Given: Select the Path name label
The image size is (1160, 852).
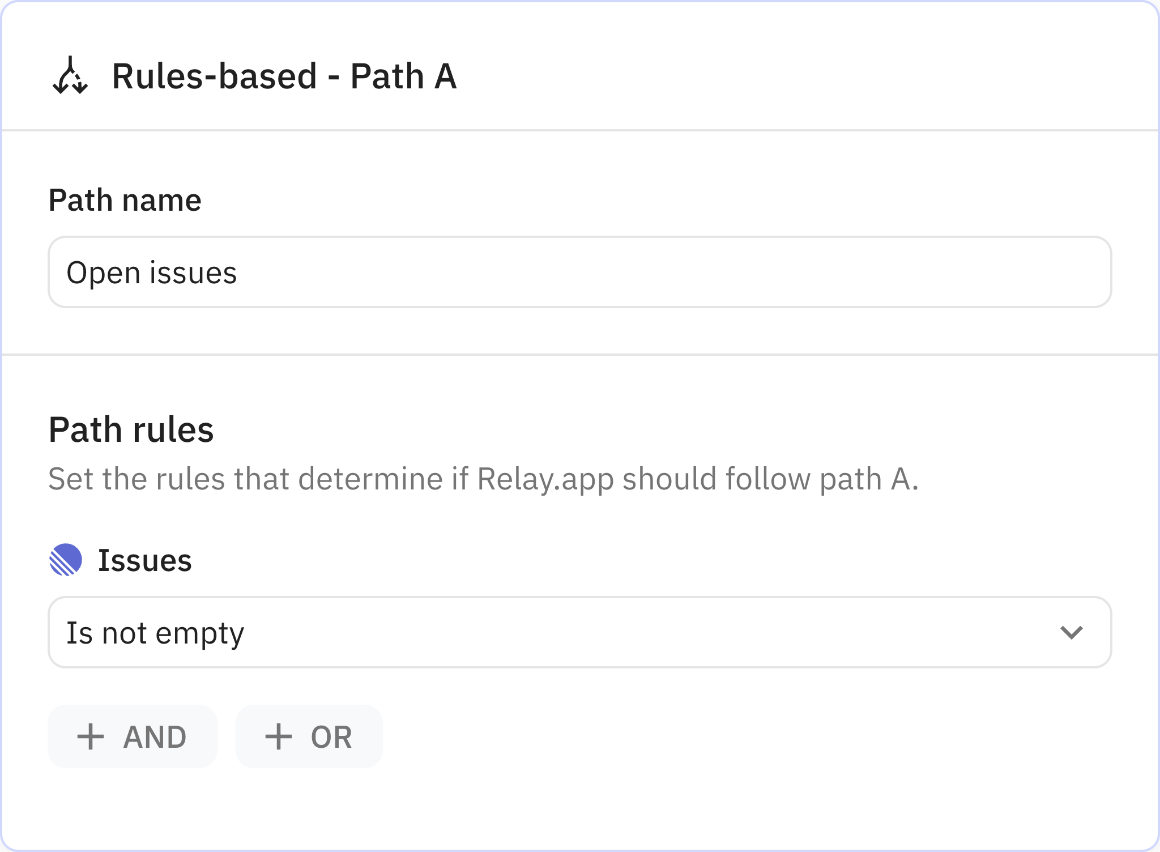Looking at the screenshot, I should pyautogui.click(x=125, y=199).
